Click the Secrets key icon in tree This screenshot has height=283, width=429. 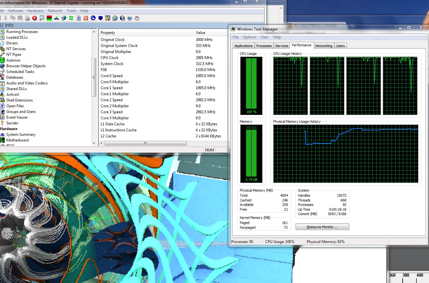click(2, 123)
